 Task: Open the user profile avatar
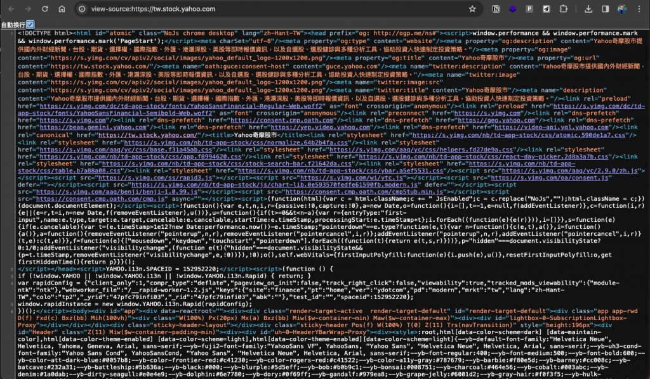622,9
